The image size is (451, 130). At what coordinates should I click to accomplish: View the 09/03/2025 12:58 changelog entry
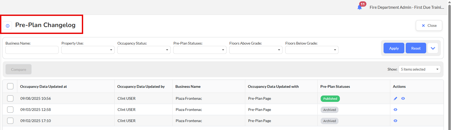click(x=395, y=110)
